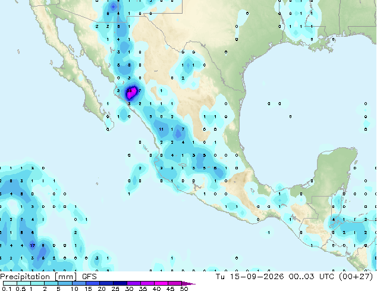This screenshot has width=377, height=291.
Task: Click the date 'Tu 15-09-2026' label
Action: coord(250,277)
